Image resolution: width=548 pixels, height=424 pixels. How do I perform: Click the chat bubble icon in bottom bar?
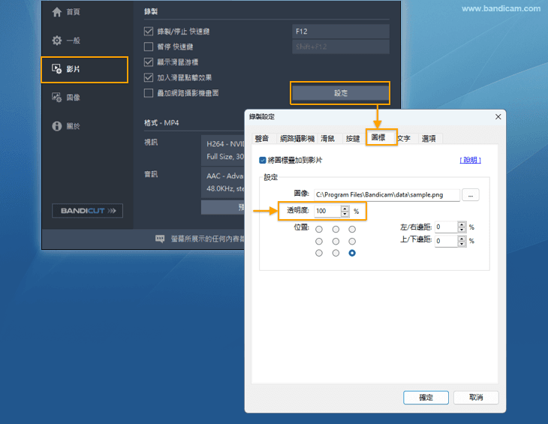point(160,239)
